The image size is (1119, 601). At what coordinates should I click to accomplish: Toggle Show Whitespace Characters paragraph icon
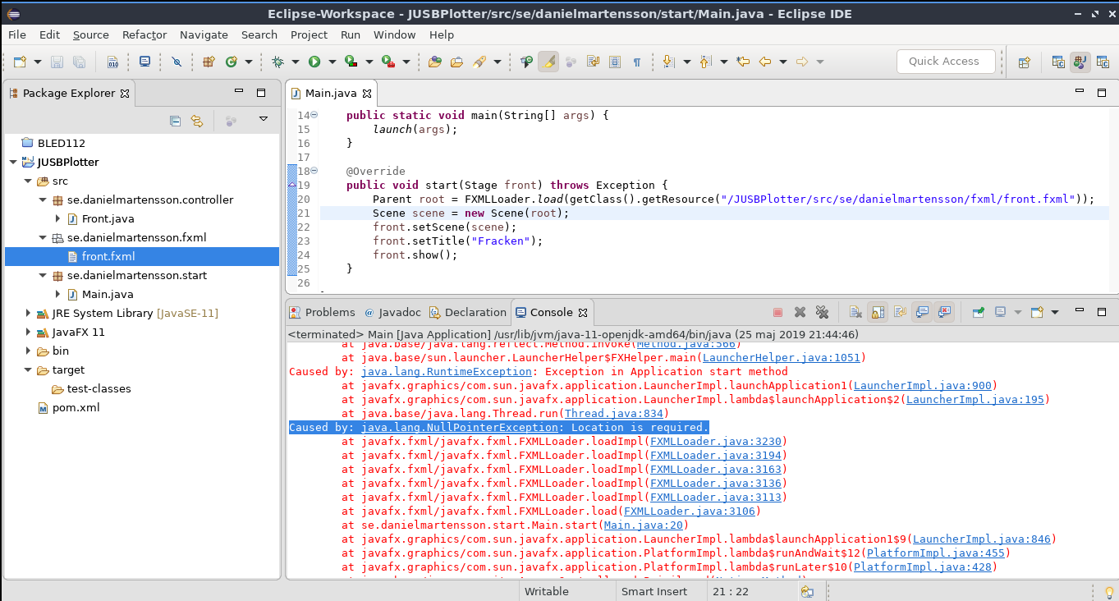point(636,62)
